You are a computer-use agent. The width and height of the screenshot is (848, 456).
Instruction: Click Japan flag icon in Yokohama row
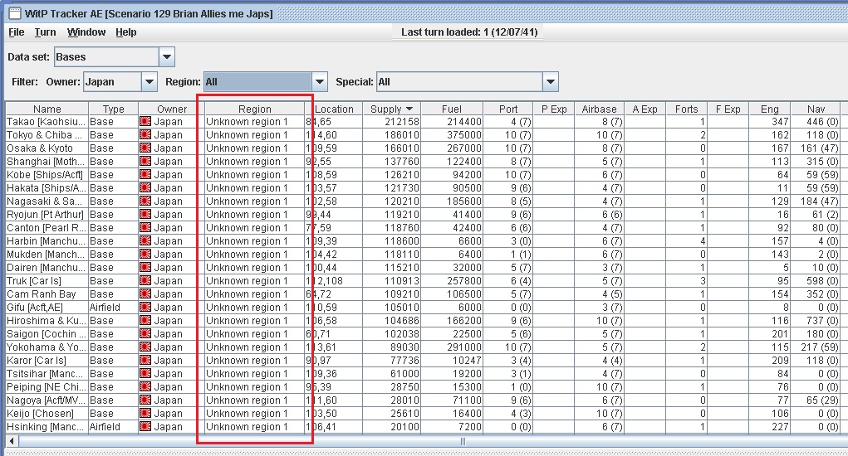tap(145, 347)
